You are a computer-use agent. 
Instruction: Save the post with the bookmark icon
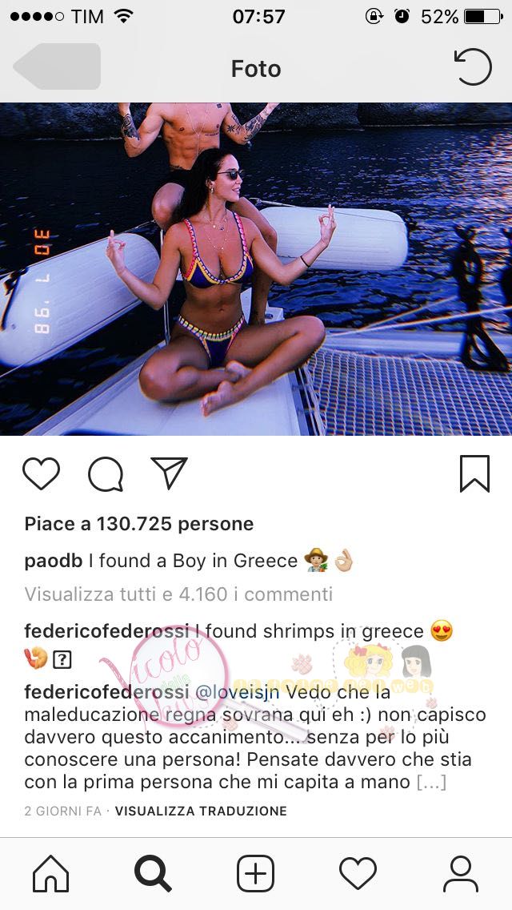tap(475, 473)
